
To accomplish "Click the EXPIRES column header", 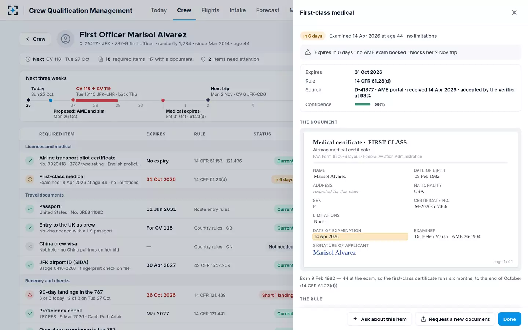I will click(156, 134).
